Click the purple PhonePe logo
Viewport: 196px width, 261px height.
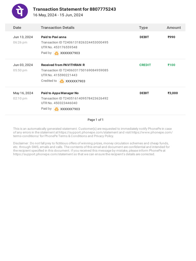tap(20, 11)
